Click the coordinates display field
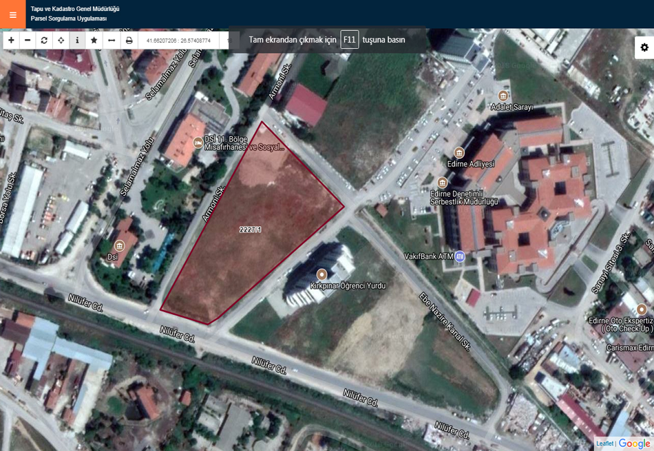 point(178,41)
